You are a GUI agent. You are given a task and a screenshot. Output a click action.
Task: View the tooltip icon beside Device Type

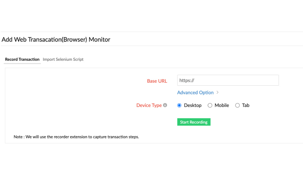click(165, 105)
